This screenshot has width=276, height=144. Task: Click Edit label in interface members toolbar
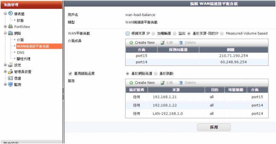(x=170, y=43)
